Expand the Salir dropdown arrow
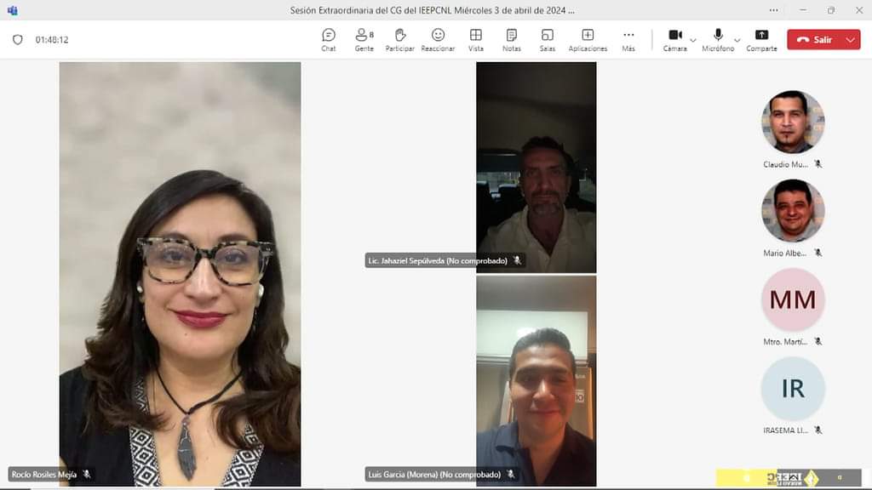 [851, 39]
